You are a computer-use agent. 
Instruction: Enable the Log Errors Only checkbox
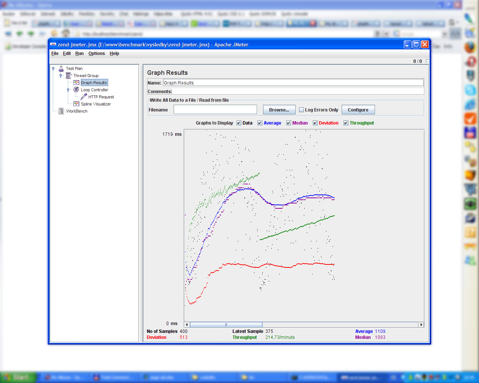(301, 110)
